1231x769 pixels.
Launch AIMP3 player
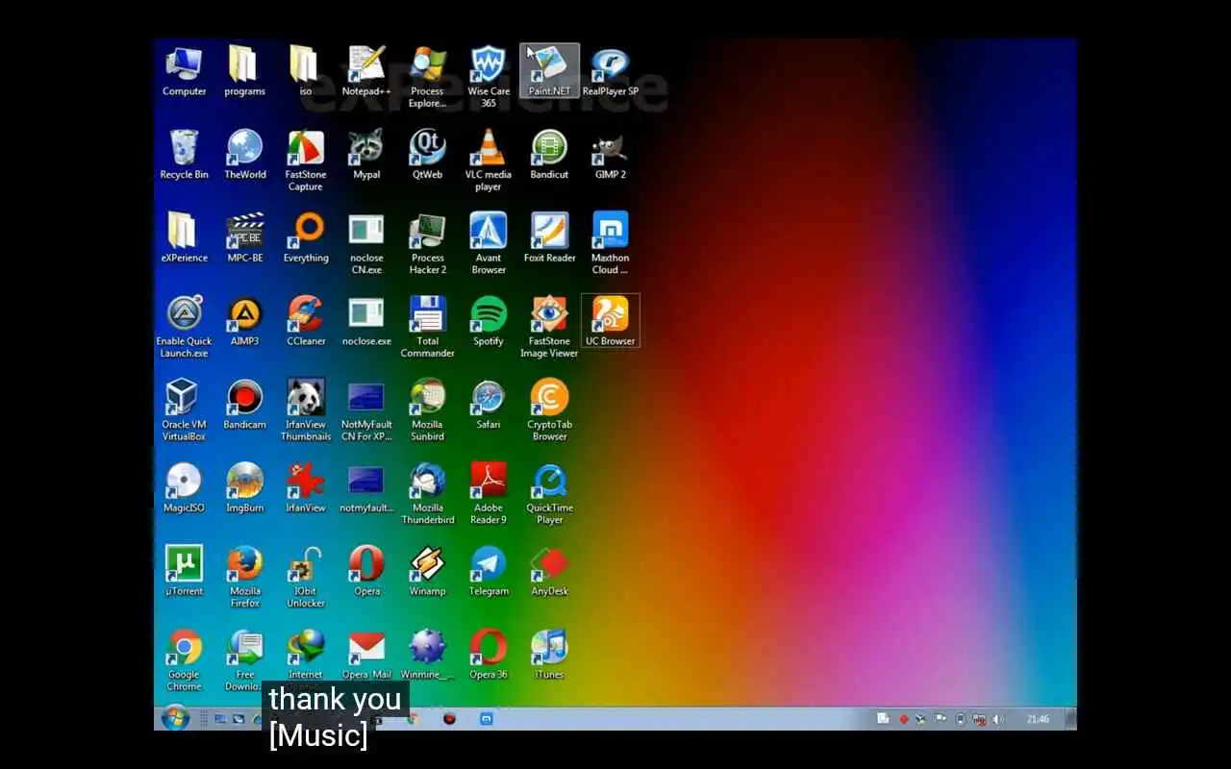click(x=244, y=321)
